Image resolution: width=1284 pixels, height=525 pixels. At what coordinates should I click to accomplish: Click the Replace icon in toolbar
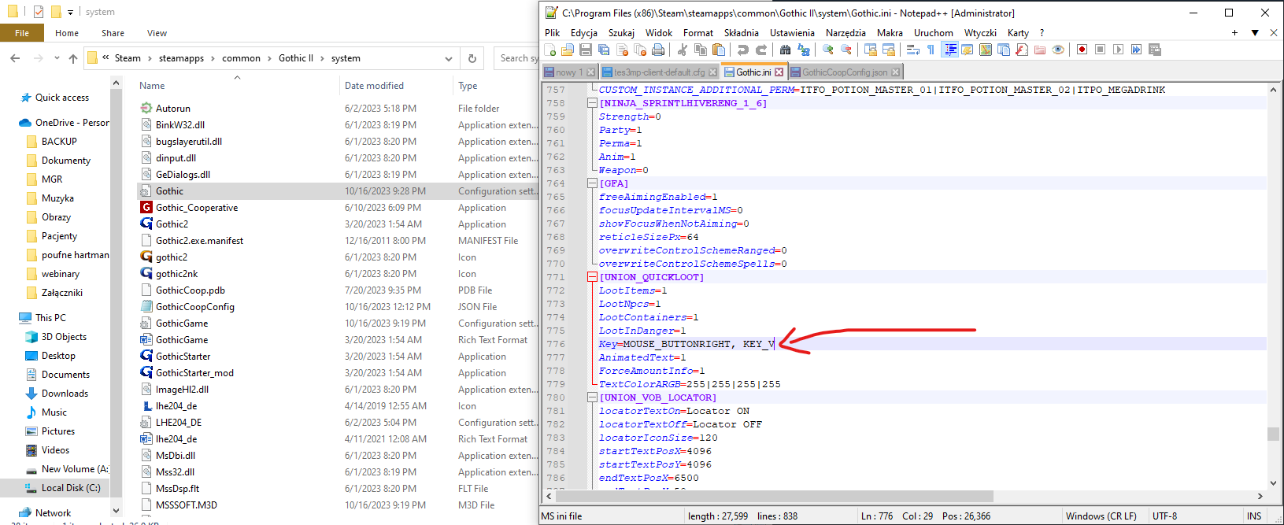[x=803, y=50]
